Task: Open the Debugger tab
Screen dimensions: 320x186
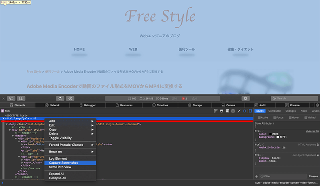Action: pyautogui.click(x=88, y=105)
